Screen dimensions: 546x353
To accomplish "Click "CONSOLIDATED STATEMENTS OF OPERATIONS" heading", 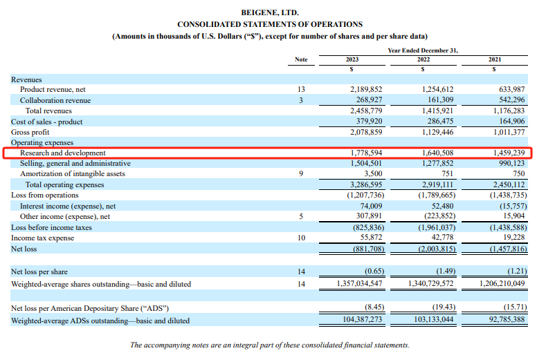I will point(270,24).
